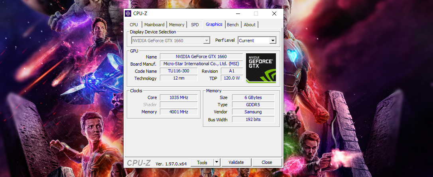Close the CPU-Z window with X
The height and width of the screenshot is (177, 433).
[274, 14]
